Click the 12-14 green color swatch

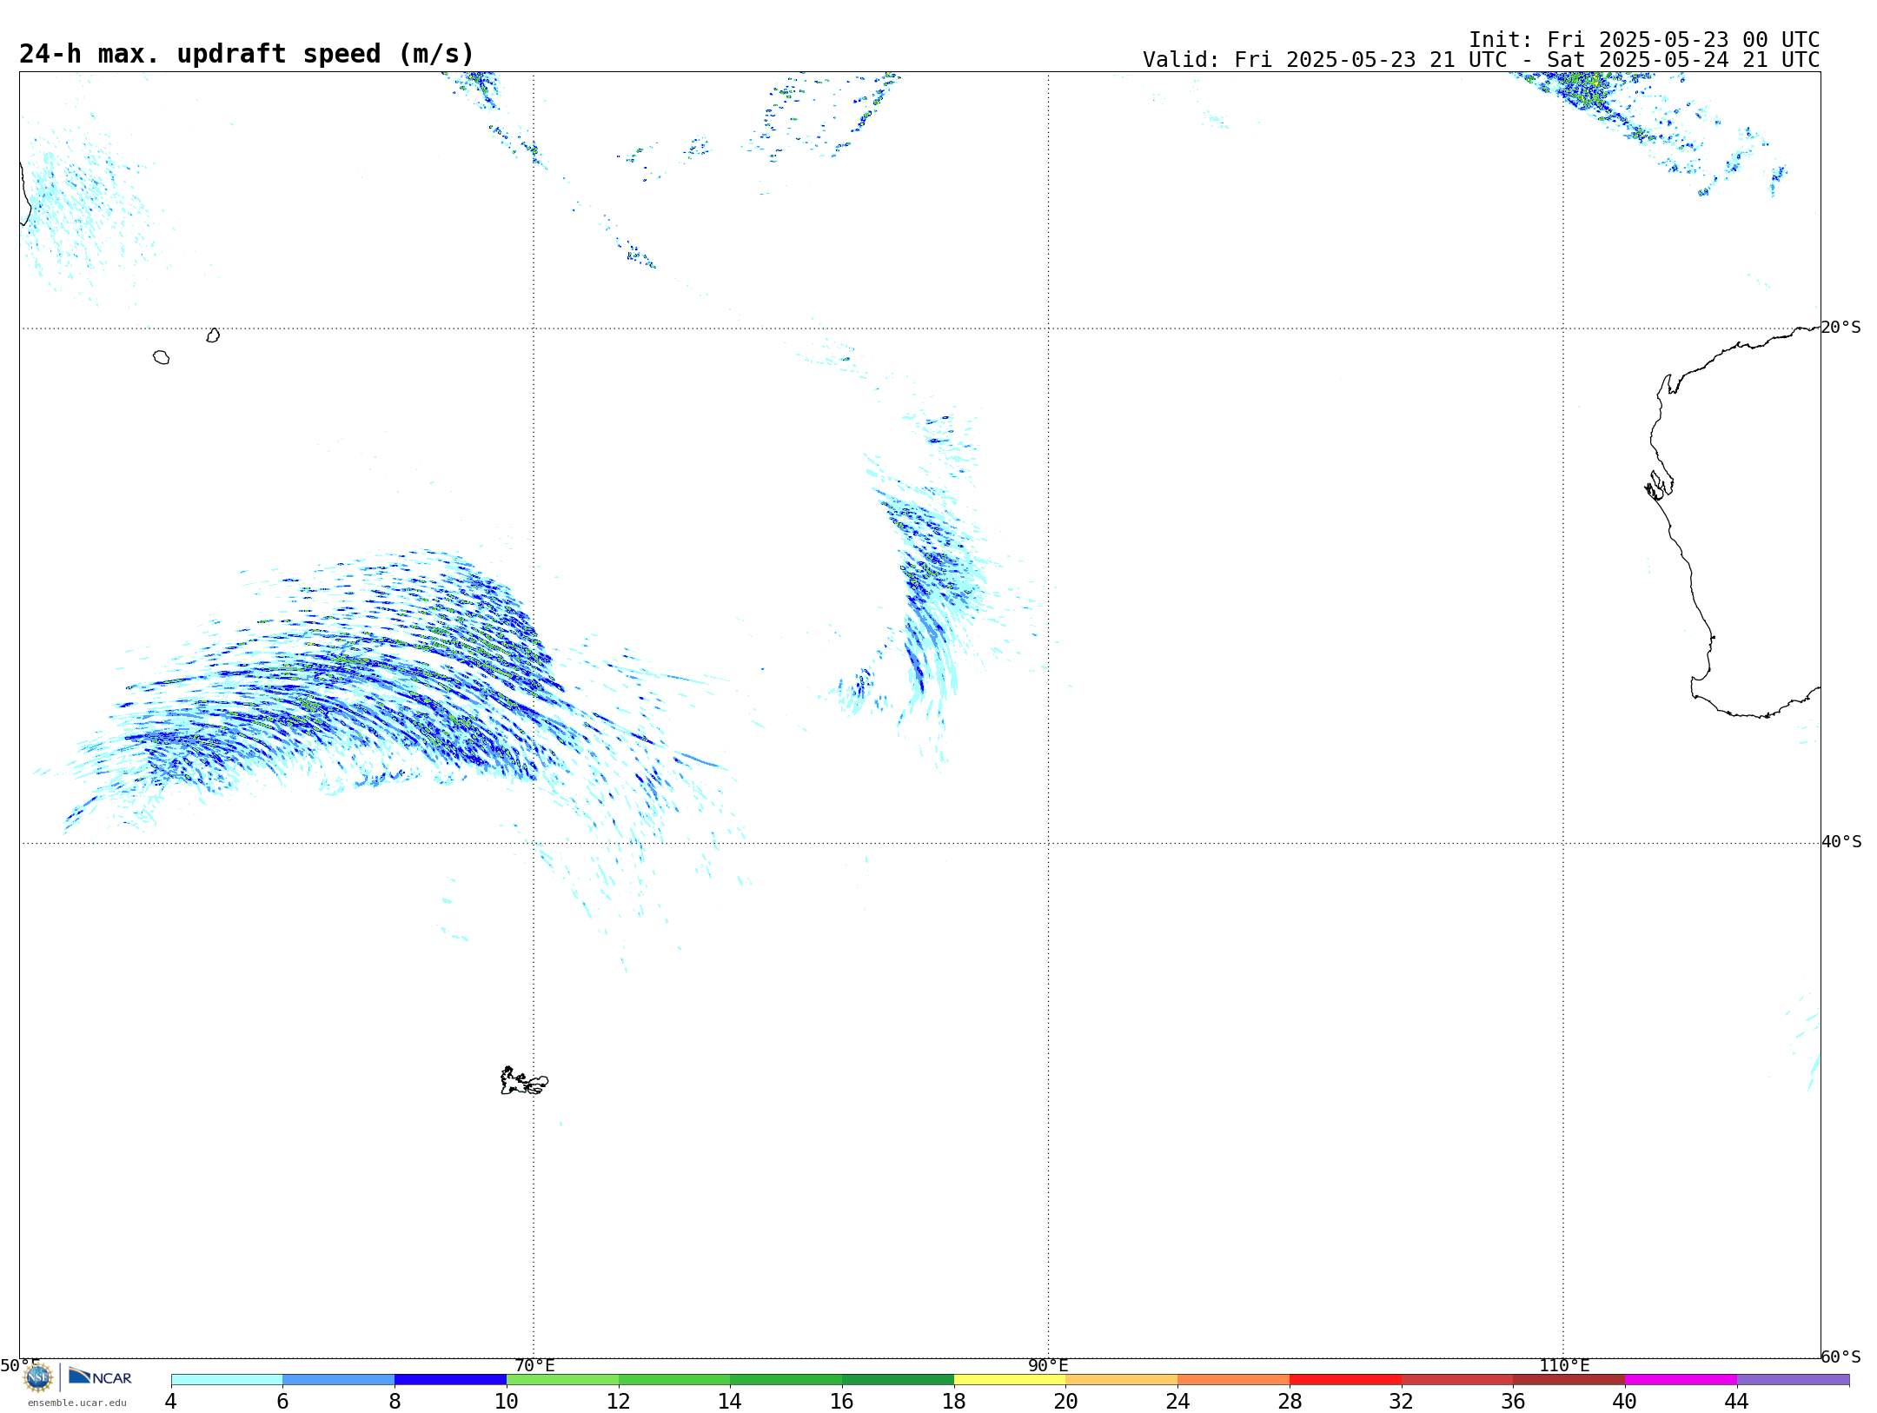[674, 1379]
